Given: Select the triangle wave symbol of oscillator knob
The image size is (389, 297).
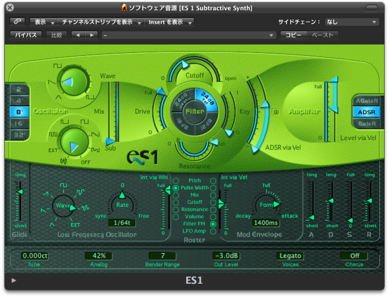Looking at the screenshot, I should pyautogui.click(x=58, y=97).
